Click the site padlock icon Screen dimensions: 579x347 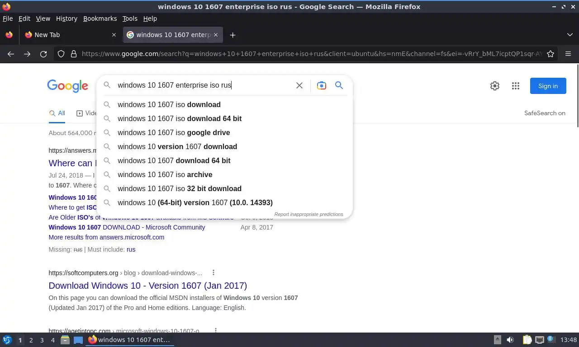click(x=74, y=54)
